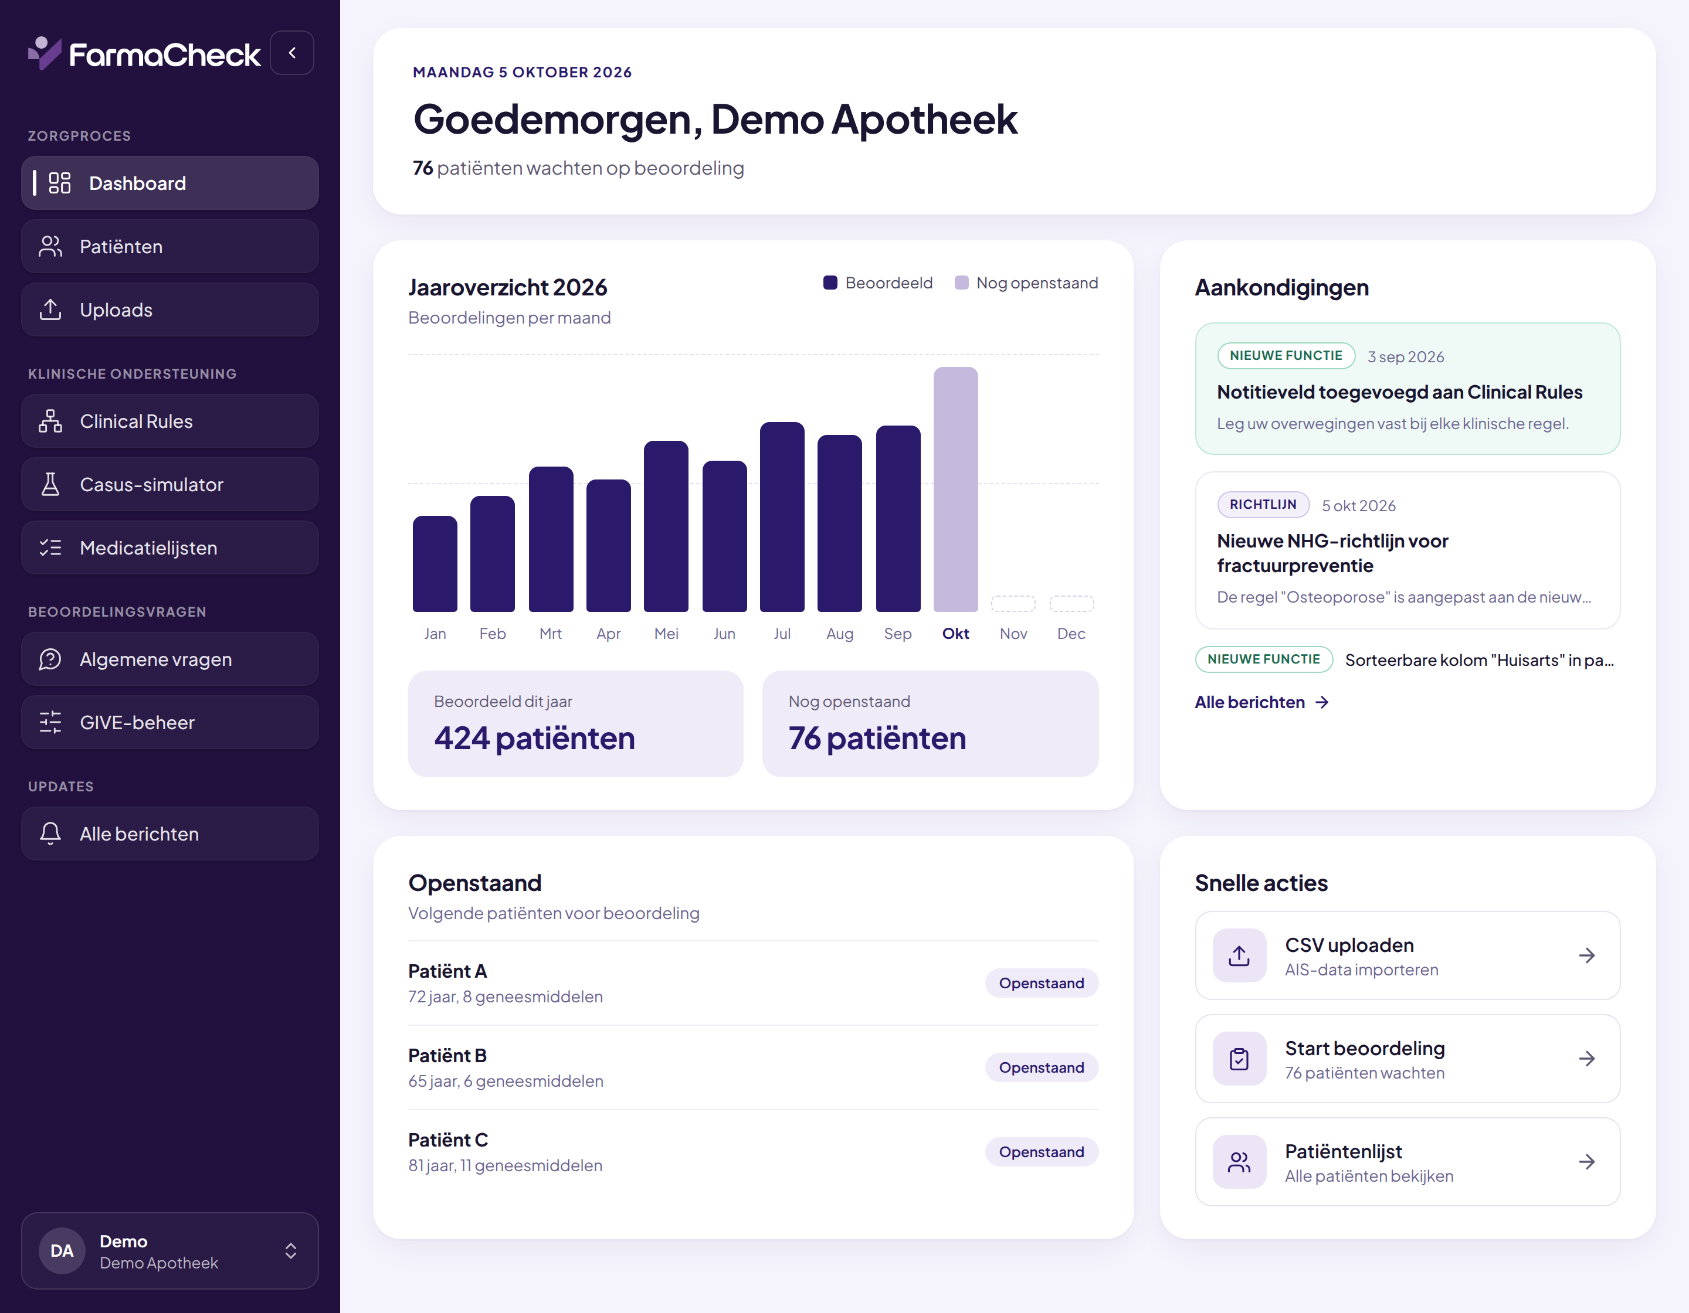Click the NIEUWE FUNCTIE tag dated 3 sep 2026
This screenshot has height=1313, width=1689.
[x=1286, y=355]
